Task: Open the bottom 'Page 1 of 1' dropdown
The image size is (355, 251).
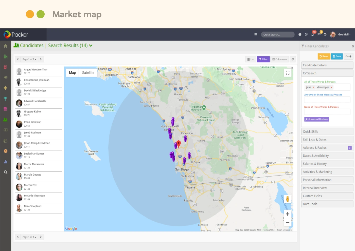Action: click(x=29, y=237)
